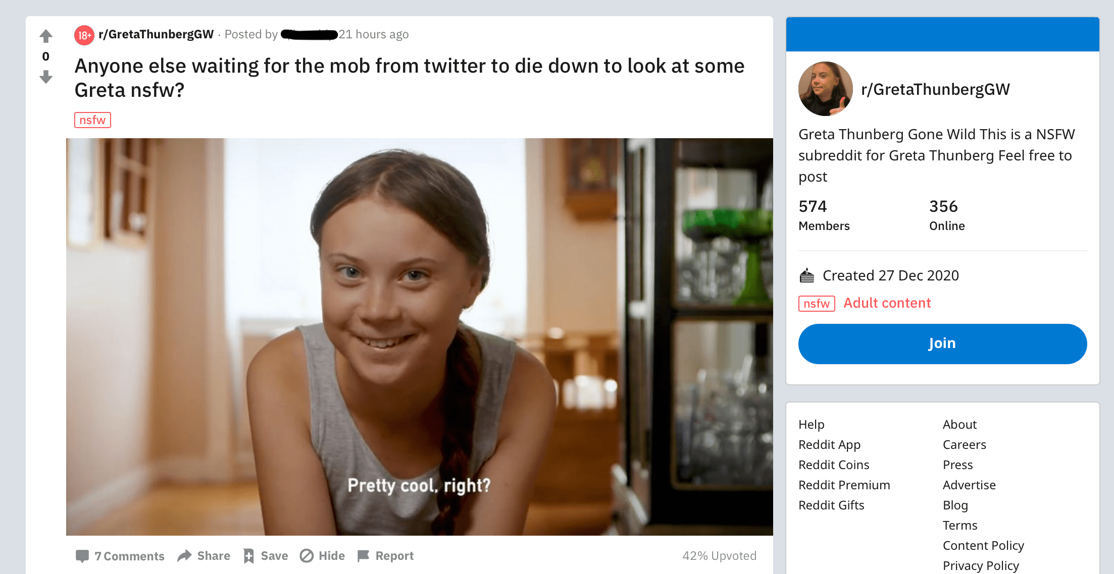Open Reddit Coins page
Screen dimensions: 1114x574
[833, 465]
